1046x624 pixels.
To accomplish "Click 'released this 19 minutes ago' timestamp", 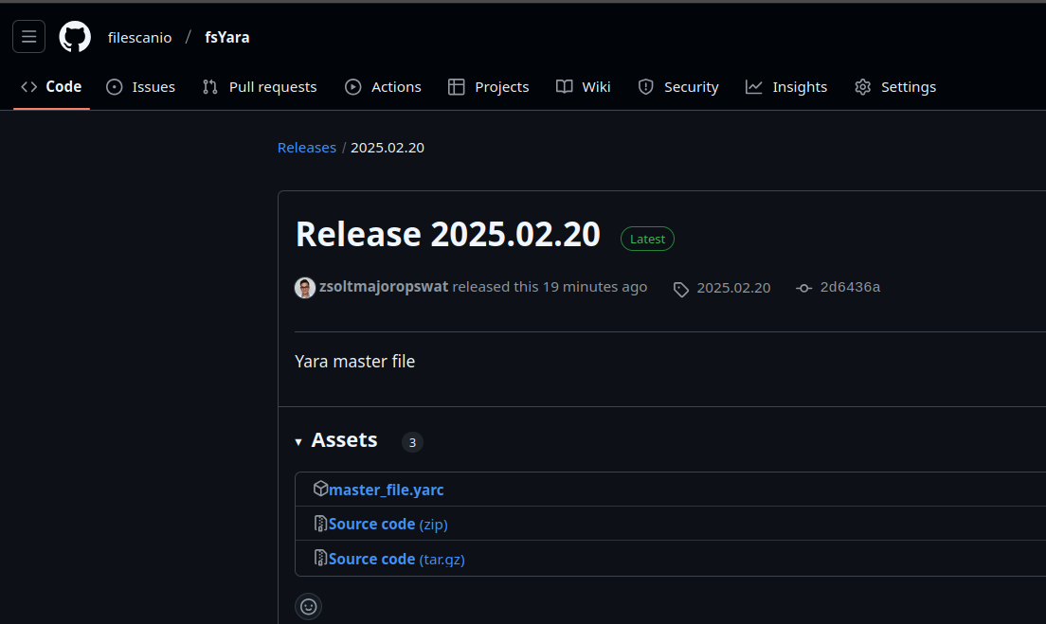I will click(x=550, y=287).
